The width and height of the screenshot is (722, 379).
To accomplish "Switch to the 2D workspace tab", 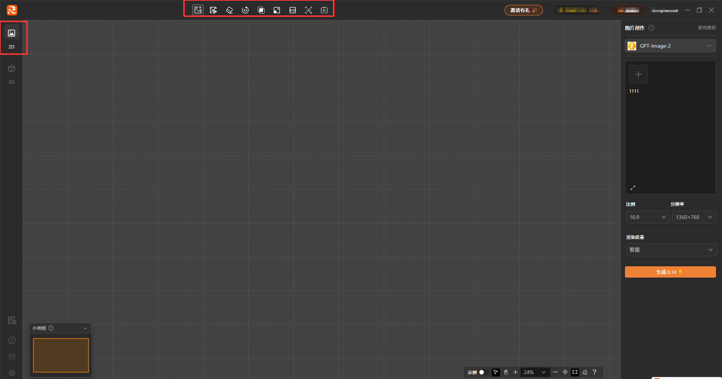I will coord(12,38).
